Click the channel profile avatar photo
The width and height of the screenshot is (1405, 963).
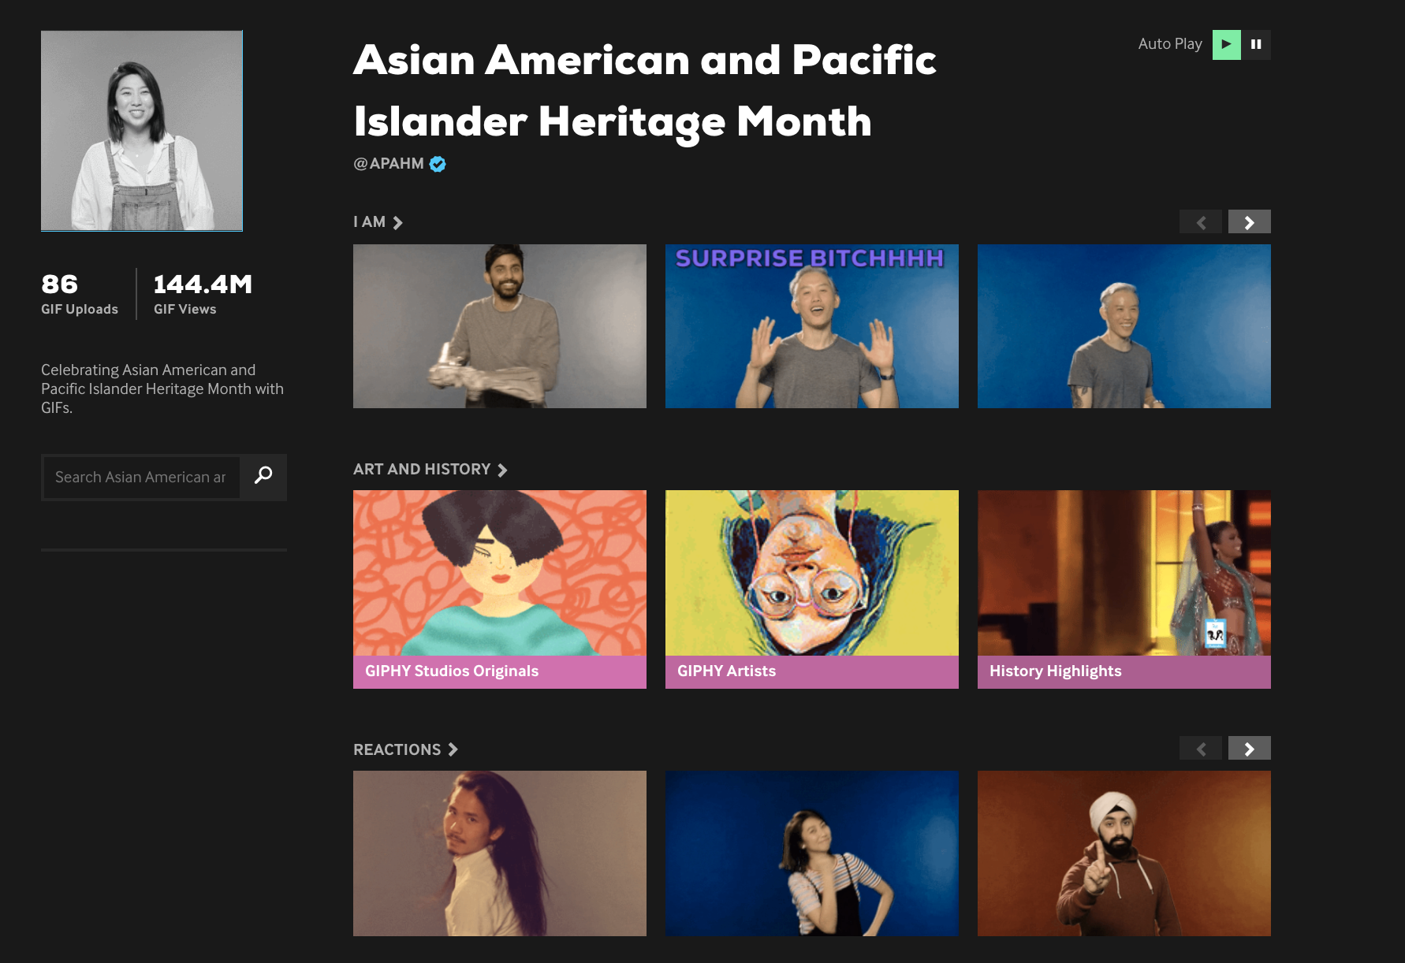pos(142,131)
